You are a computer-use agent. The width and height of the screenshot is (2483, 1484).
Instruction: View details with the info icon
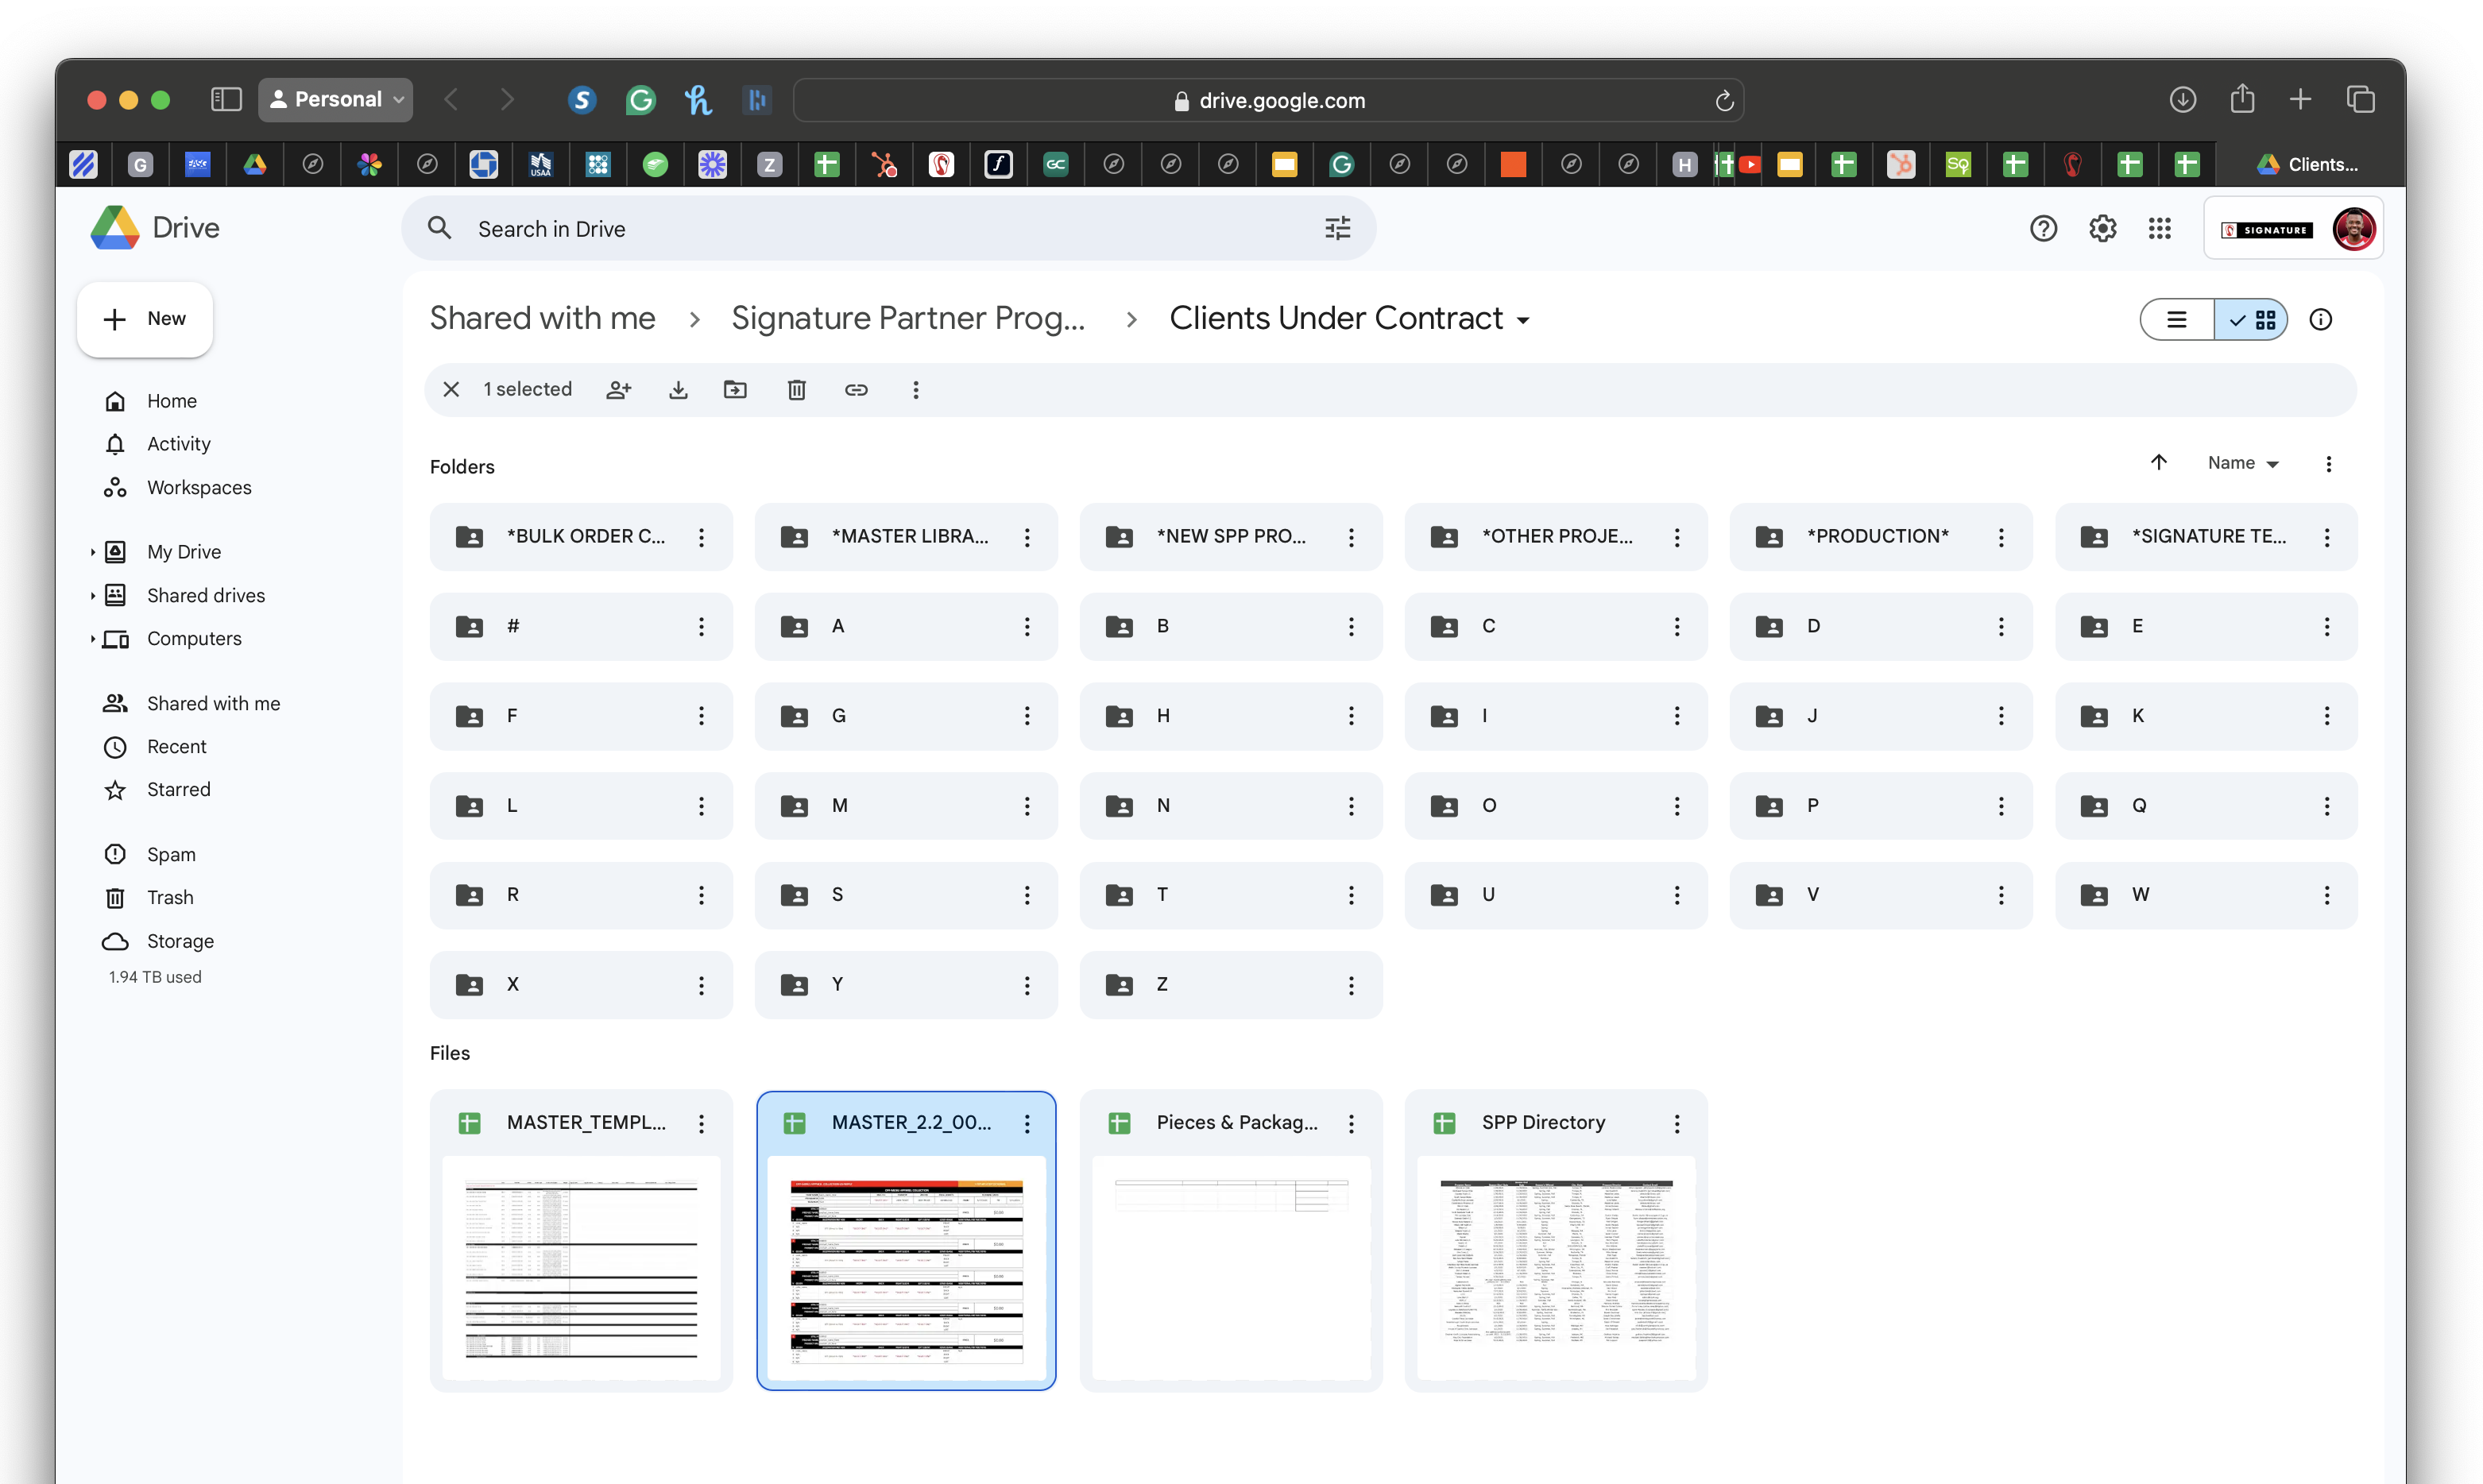2320,320
